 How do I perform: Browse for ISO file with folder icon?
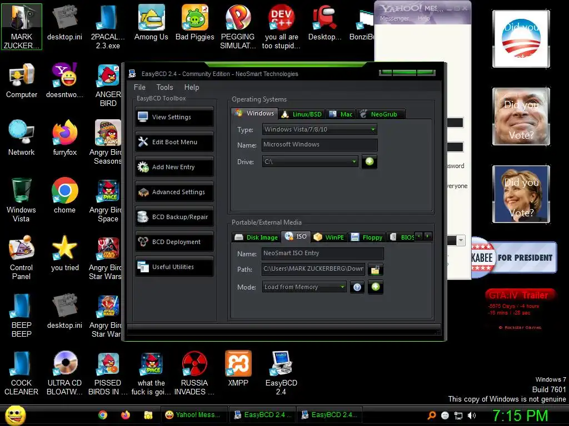(x=375, y=270)
